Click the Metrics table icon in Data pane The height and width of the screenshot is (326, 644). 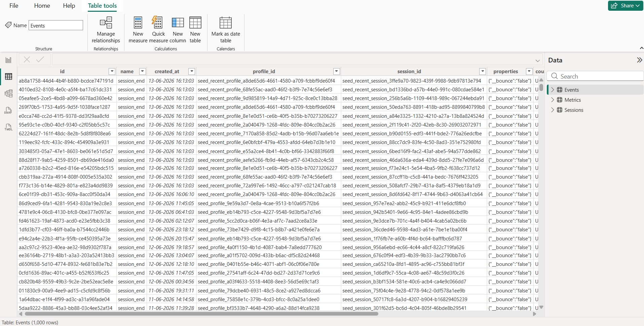click(560, 100)
